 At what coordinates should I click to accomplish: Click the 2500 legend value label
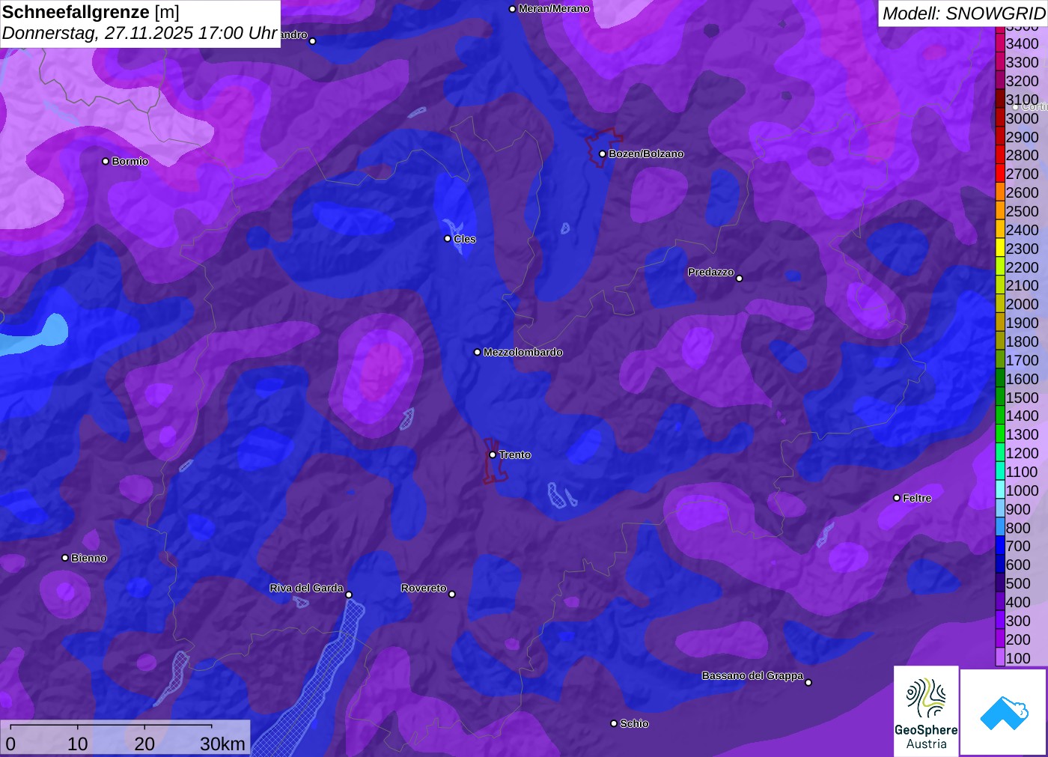point(1023,211)
